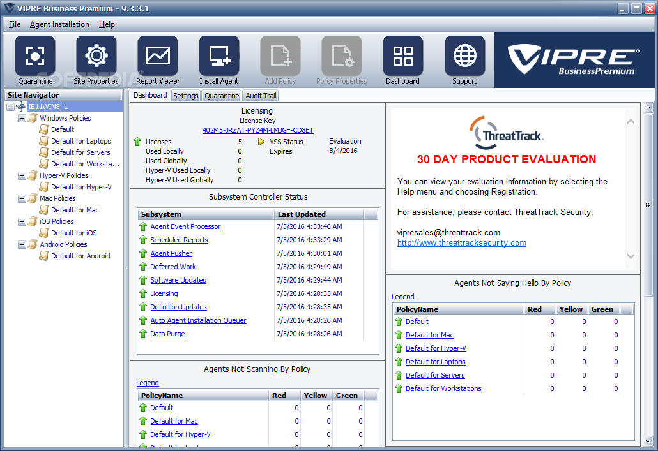Click policy icon next to Default for Laptops tree item

(x=44, y=141)
